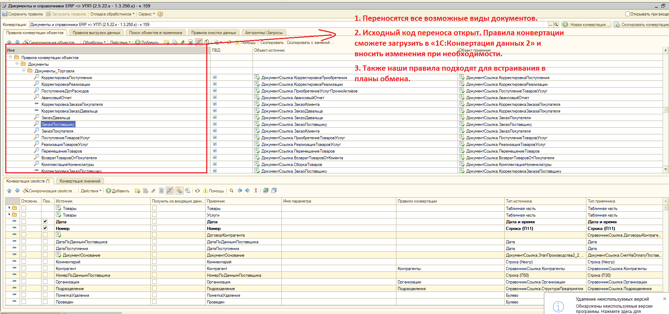669x314 pixels.
Task: Click Скопировать button in the objects toolbar
Action: pos(272,43)
